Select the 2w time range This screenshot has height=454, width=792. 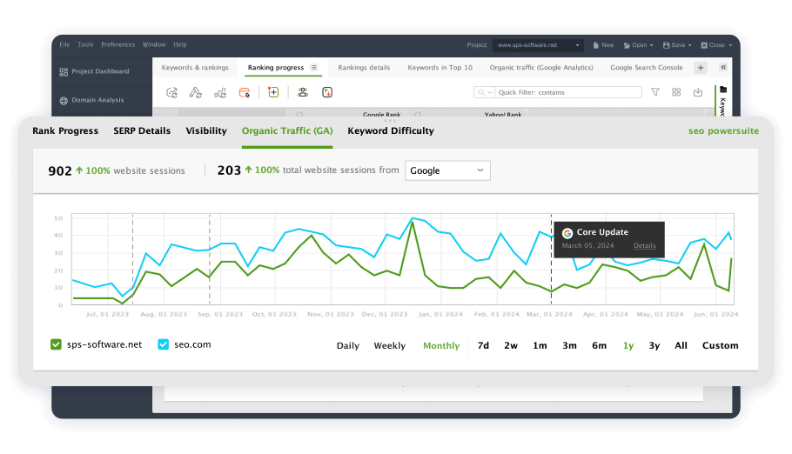511,345
